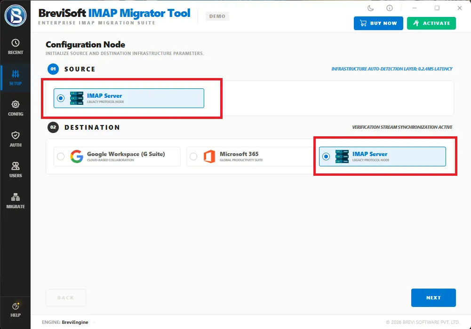The height and width of the screenshot is (329, 471).
Task: Open the Config gear in sidebar
Action: pyautogui.click(x=16, y=108)
